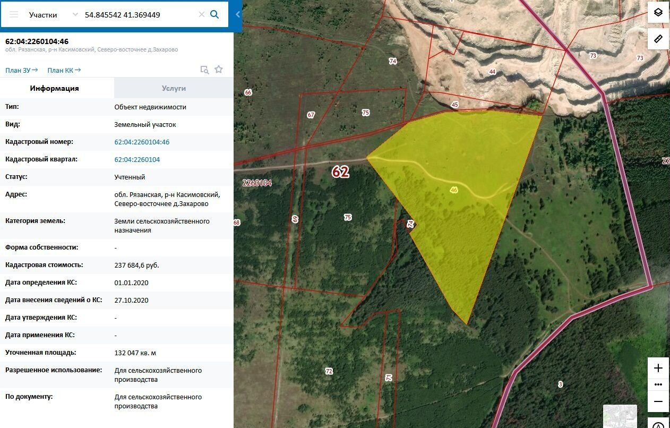Viewport: 670px width, 428px height.
Task: Select the Информация tab
Action: pyautogui.click(x=54, y=88)
